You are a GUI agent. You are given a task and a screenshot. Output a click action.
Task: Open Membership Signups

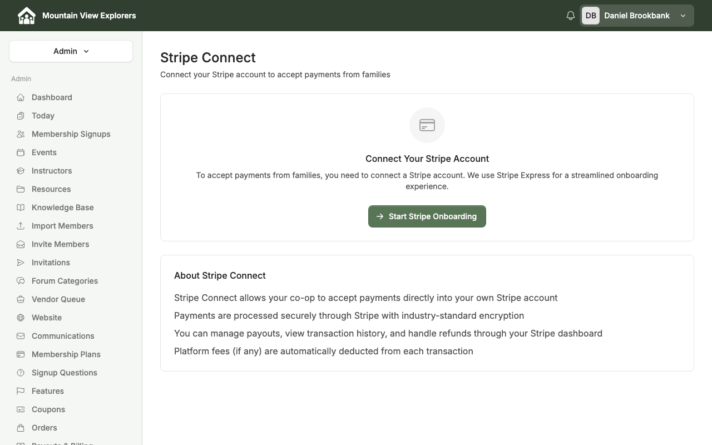point(71,134)
